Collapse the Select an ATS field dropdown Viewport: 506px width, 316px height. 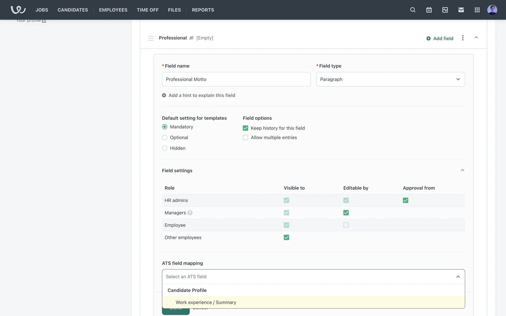[458, 276]
